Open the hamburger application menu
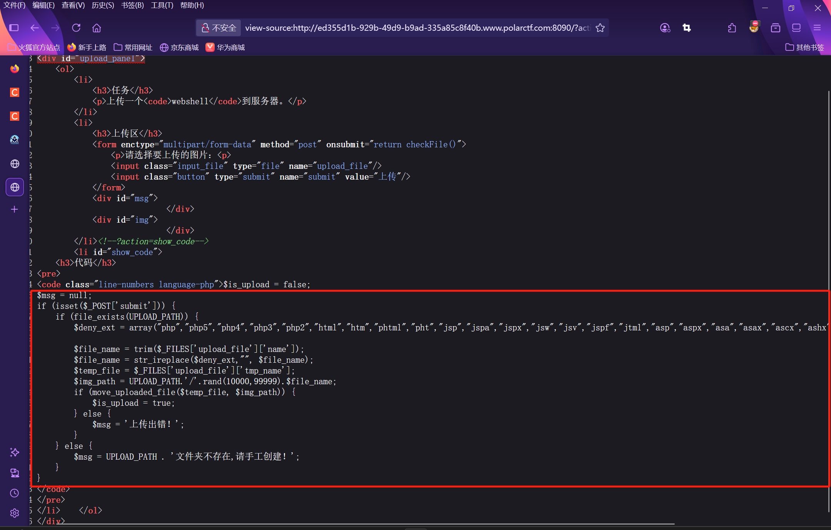The width and height of the screenshot is (831, 530). click(817, 28)
